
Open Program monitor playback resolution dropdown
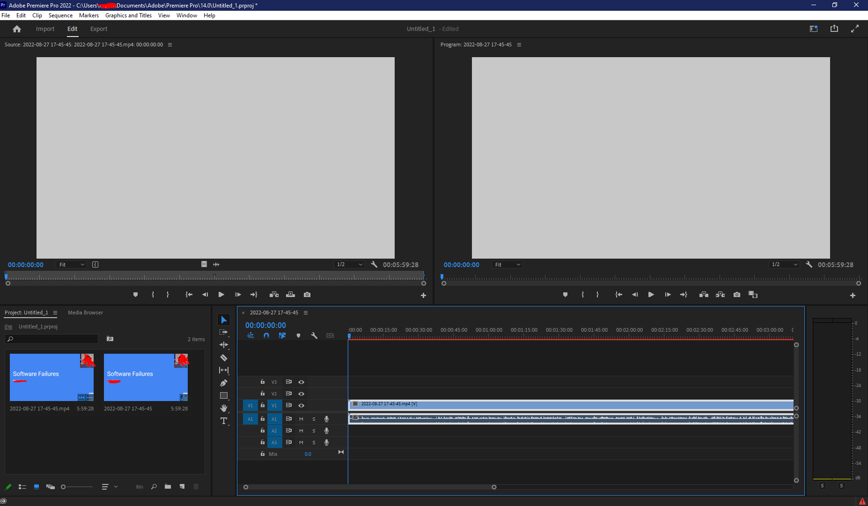(784, 265)
